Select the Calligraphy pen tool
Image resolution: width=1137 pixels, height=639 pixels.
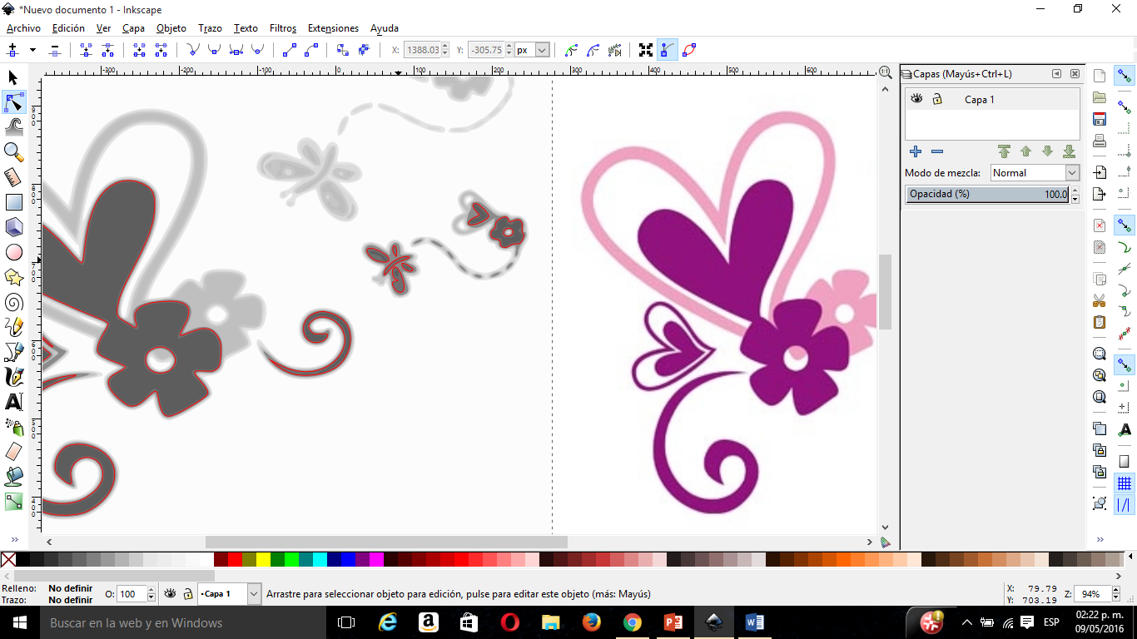(12, 376)
